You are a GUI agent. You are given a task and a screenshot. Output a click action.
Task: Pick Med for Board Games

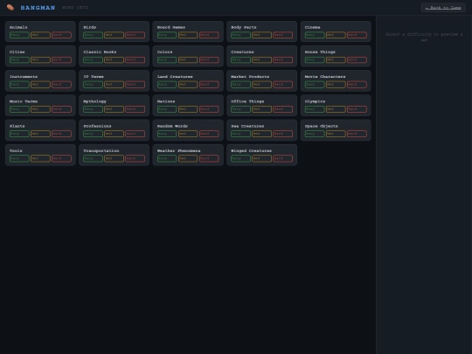pyautogui.click(x=188, y=35)
